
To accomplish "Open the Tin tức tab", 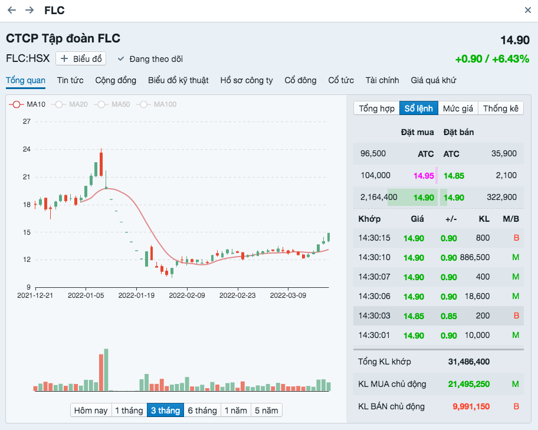I will (x=70, y=80).
